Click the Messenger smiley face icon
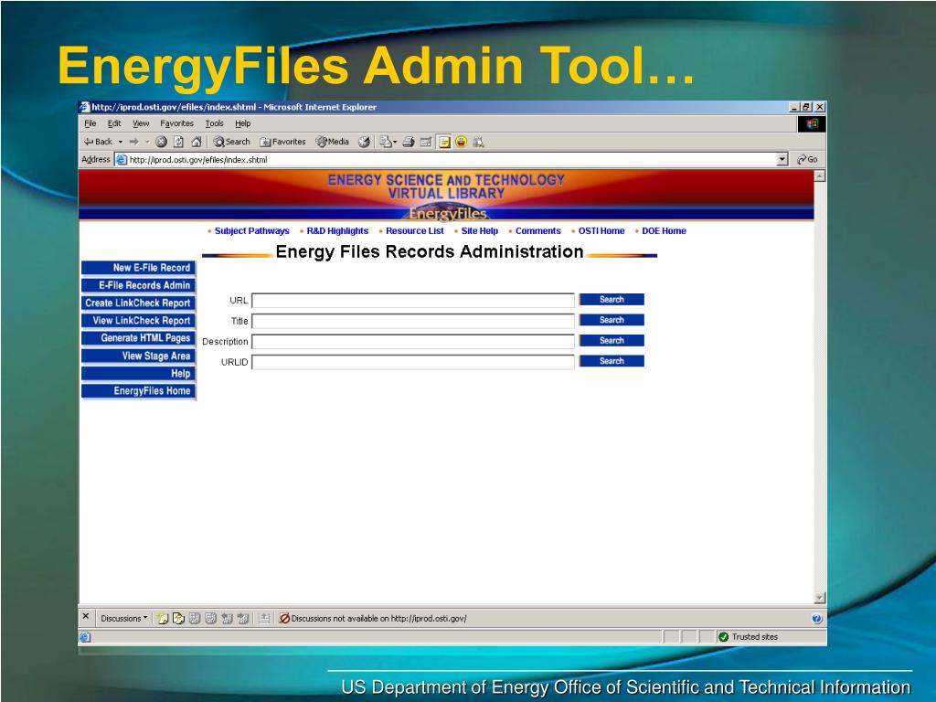Viewport: 936px width, 702px height. point(461,142)
